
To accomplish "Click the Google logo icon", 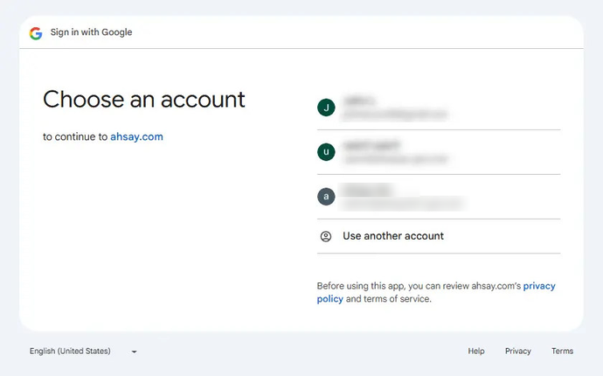I will pos(36,33).
